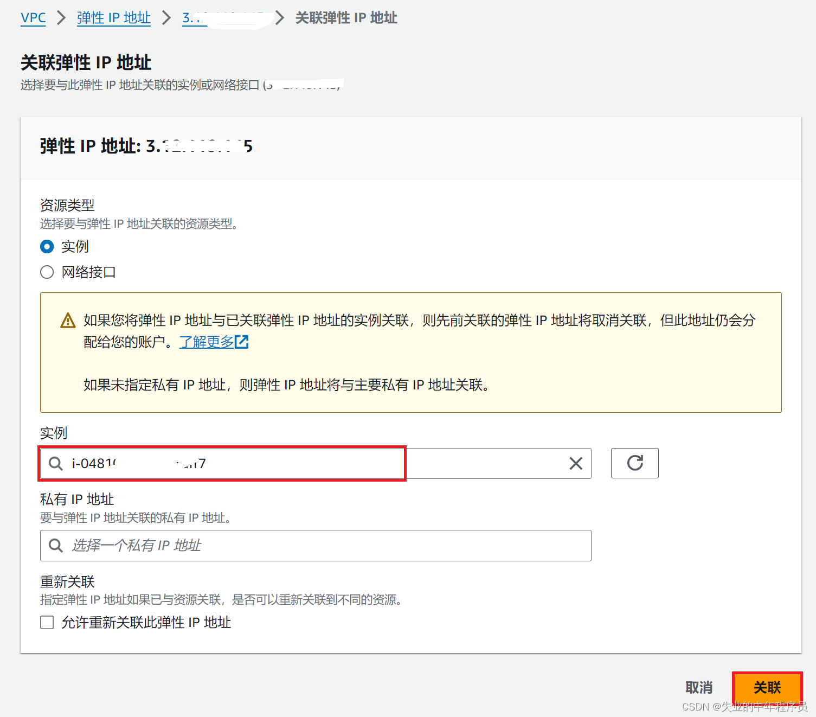Click the 选择一个私有 IP 地址 field
This screenshot has width=816, height=717.
pos(316,546)
